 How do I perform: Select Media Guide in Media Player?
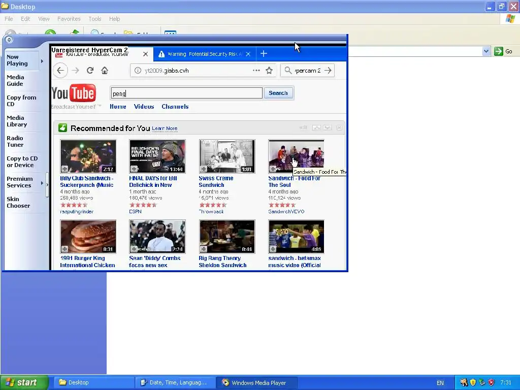point(16,81)
